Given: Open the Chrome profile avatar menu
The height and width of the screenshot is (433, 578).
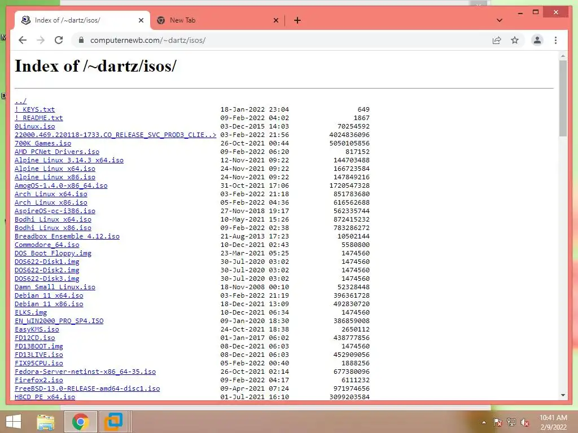Looking at the screenshot, I should coord(537,40).
